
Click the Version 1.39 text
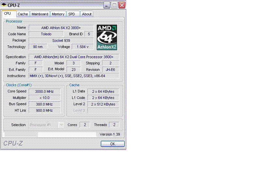pyautogui.click(x=110, y=134)
